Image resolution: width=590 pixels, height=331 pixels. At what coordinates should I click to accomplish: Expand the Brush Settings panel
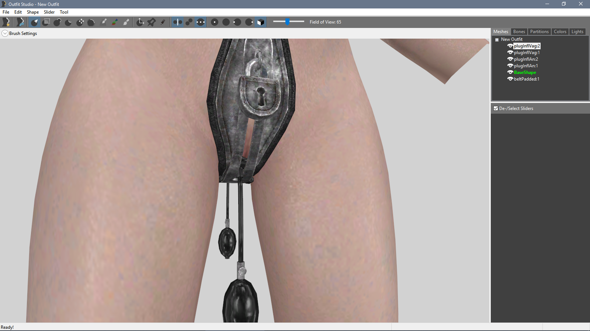click(x=5, y=33)
